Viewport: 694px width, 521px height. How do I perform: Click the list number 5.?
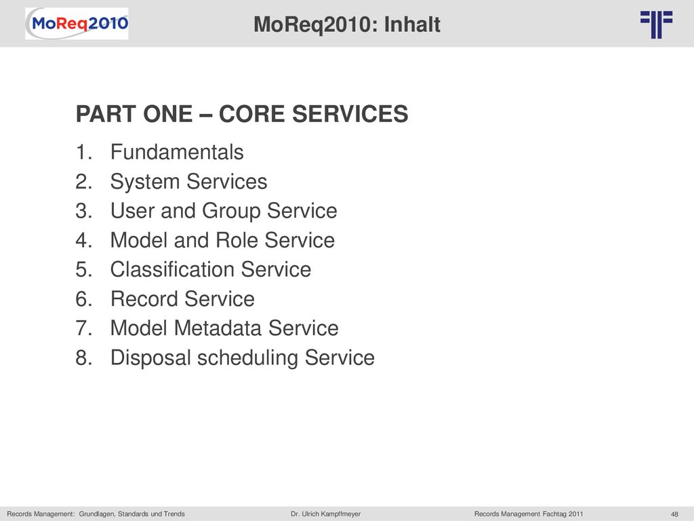[83, 269]
